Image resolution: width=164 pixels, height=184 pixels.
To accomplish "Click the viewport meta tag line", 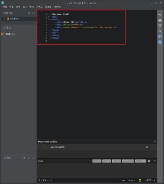I will (x=87, y=27).
